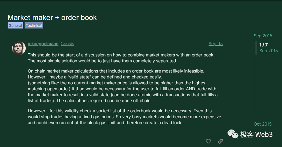
Task: Open the Sep '15 post date link
Action: (x=216, y=44)
